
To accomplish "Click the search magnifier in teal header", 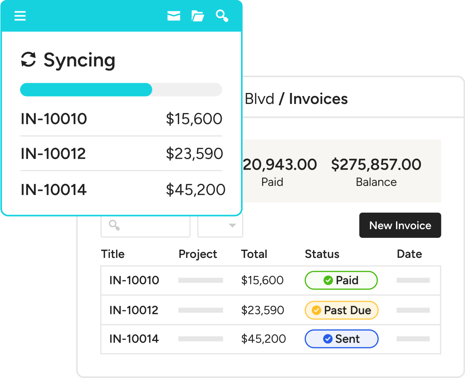I will point(222,16).
